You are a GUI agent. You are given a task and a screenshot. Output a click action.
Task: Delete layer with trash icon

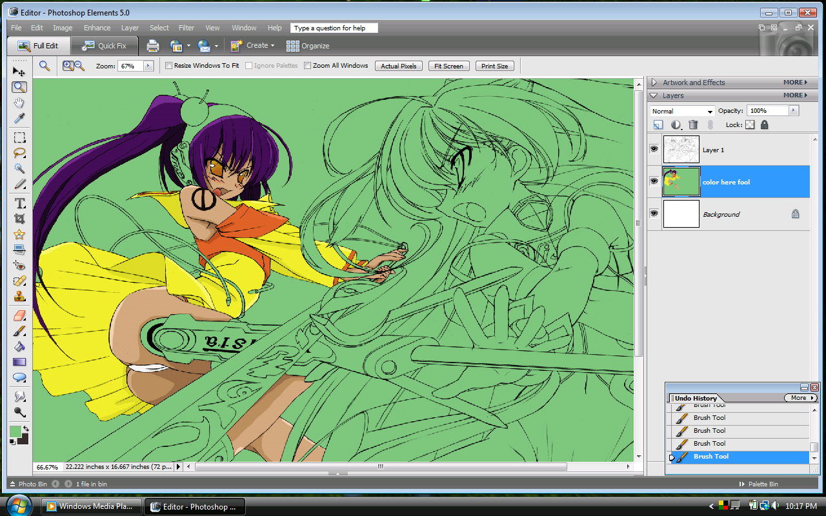[x=693, y=124]
